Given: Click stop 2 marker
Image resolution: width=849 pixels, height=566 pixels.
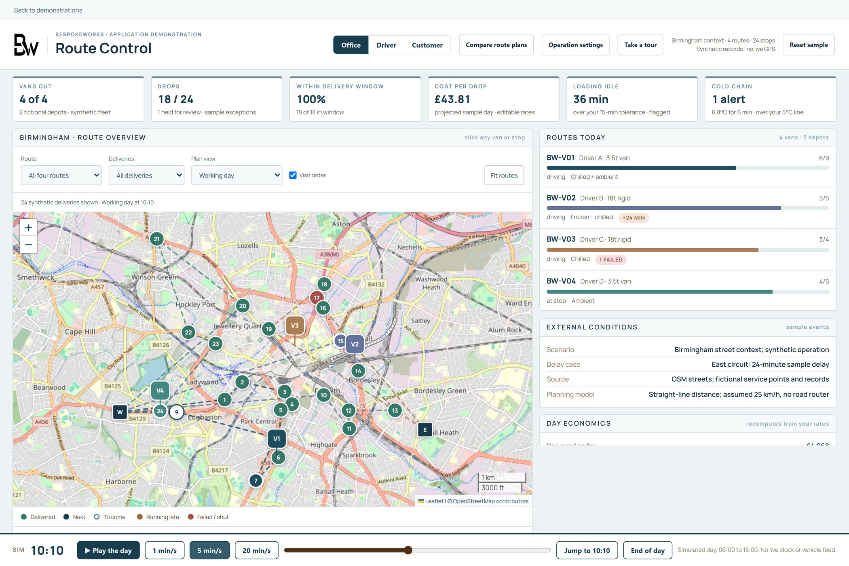Looking at the screenshot, I should [x=242, y=382].
